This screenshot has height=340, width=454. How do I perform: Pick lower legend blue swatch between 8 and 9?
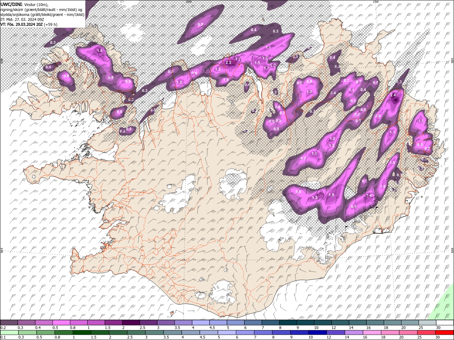pyautogui.click(x=282, y=333)
